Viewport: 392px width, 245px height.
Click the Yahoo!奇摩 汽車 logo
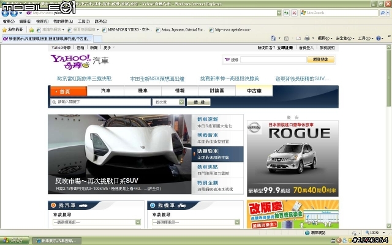pyautogui.click(x=80, y=61)
